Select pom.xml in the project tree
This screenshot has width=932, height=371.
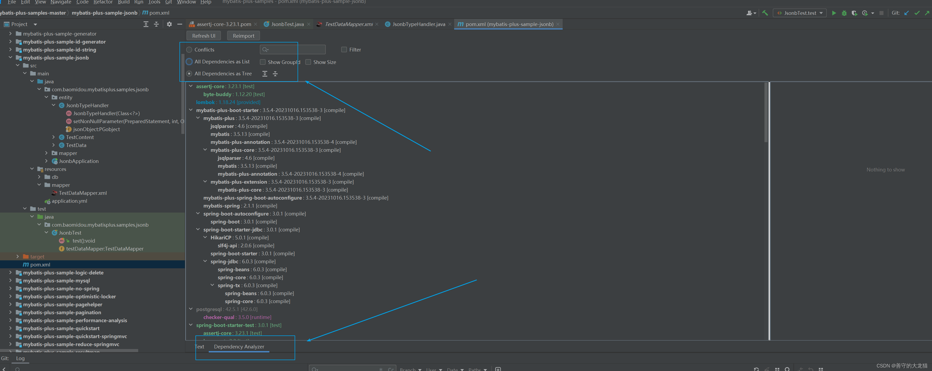pyautogui.click(x=92, y=264)
